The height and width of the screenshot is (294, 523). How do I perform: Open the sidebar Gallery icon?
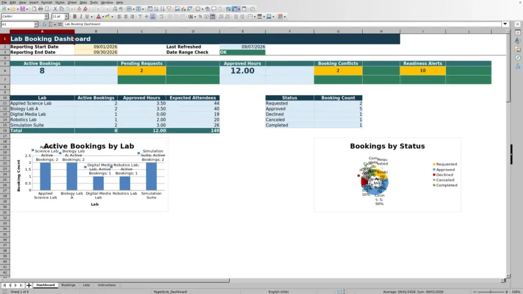(x=518, y=50)
